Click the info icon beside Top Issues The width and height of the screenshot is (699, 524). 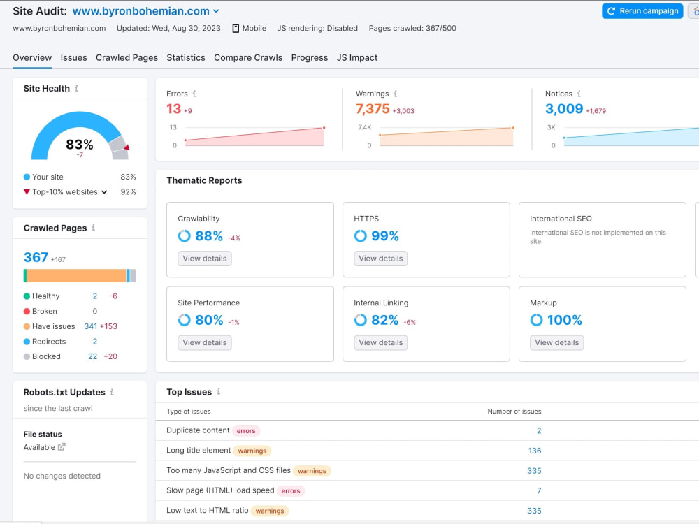coord(218,392)
